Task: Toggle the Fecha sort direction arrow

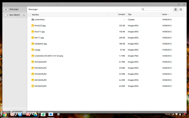Action: pos(168,15)
